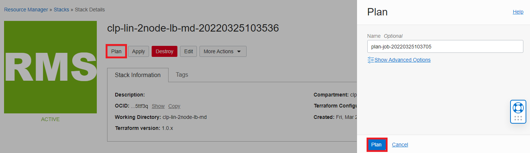Click the grid dots below the life ring
530x153 pixels.
pyautogui.click(x=518, y=118)
